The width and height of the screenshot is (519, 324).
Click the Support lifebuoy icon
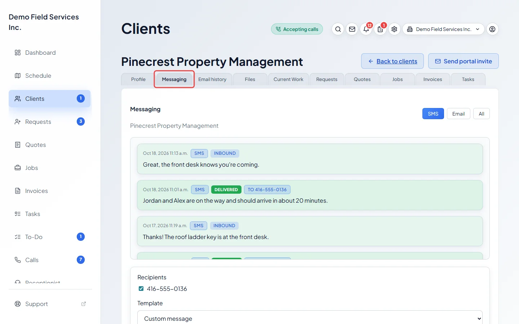coord(18,304)
